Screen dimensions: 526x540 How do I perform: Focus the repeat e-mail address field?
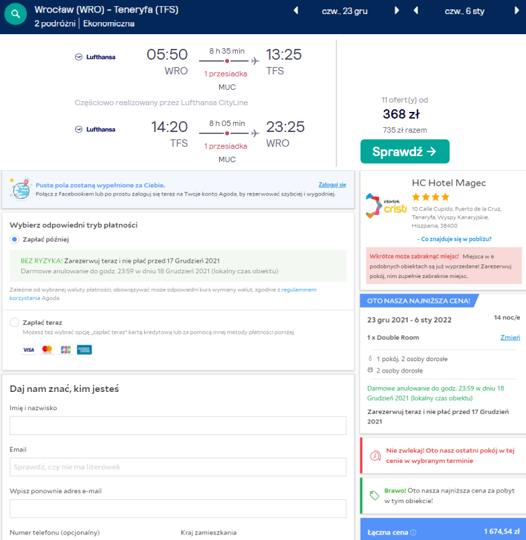pyautogui.click(x=178, y=509)
